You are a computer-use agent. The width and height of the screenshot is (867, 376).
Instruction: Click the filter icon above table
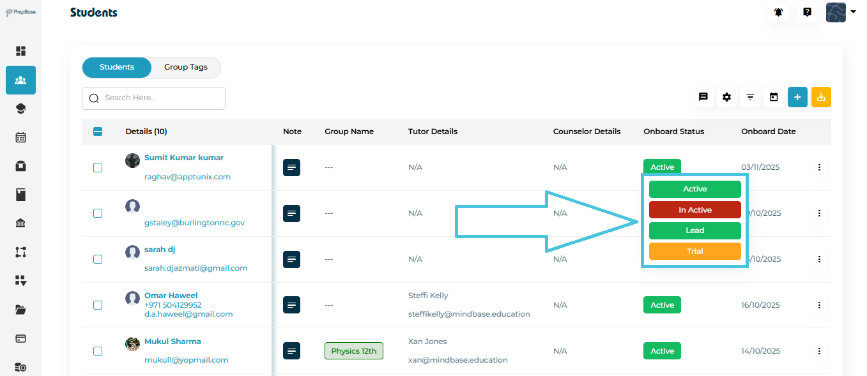pos(750,97)
